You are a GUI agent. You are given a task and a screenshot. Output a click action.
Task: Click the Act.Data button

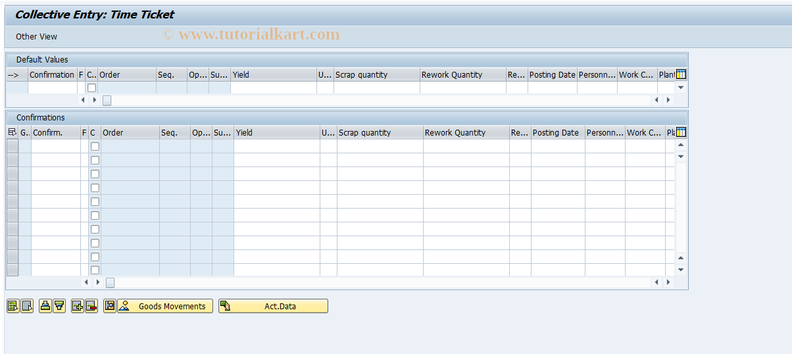point(273,306)
